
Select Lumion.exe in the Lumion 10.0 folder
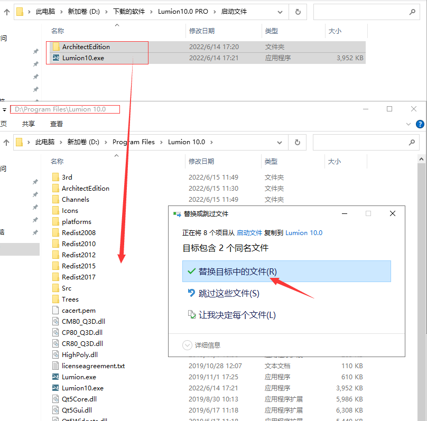(x=79, y=377)
